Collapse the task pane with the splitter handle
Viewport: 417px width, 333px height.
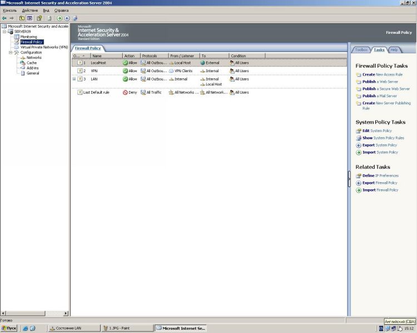(349, 179)
